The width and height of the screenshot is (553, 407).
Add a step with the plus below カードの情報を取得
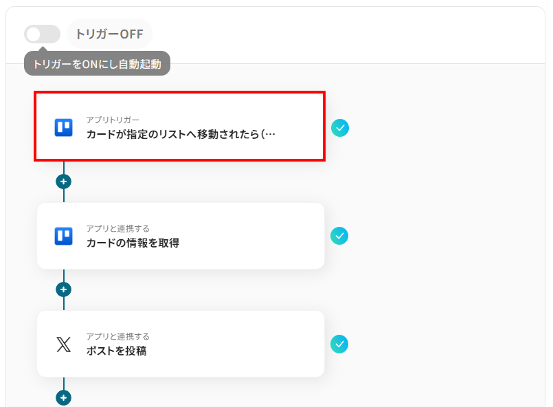(63, 289)
